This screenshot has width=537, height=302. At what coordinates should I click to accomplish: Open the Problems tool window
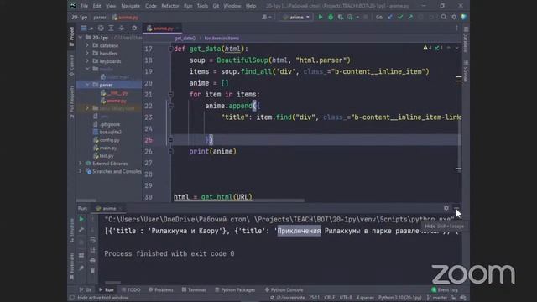pyautogui.click(x=160, y=289)
